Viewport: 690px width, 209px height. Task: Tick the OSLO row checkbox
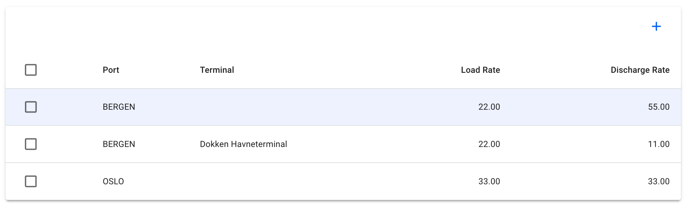pyautogui.click(x=31, y=181)
